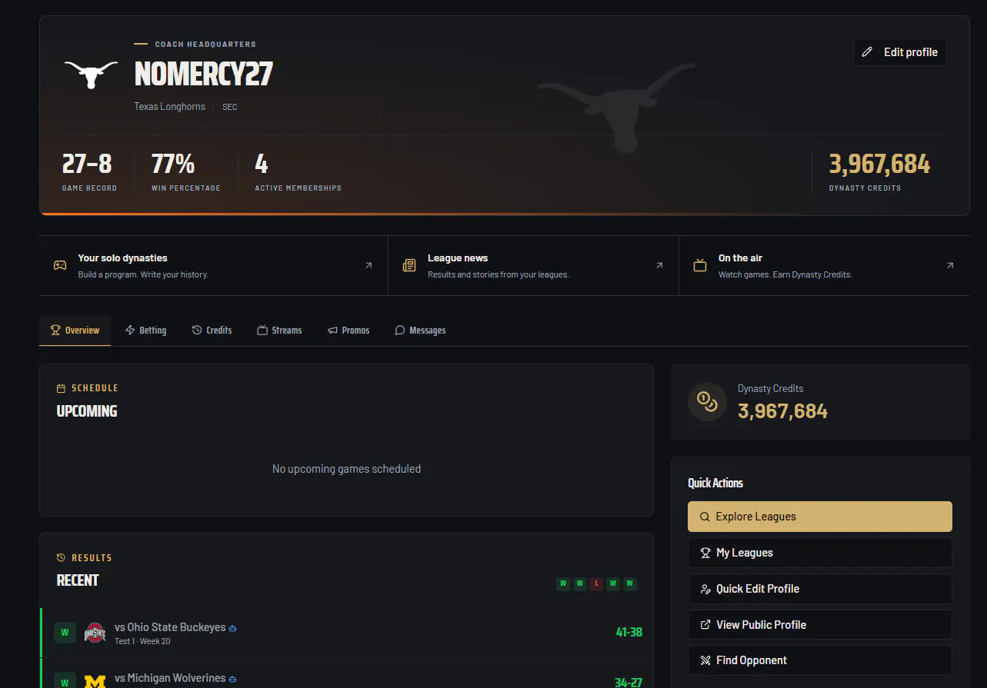Click the 77% win percentage stat
This screenshot has width=987, height=688.
coord(185,171)
